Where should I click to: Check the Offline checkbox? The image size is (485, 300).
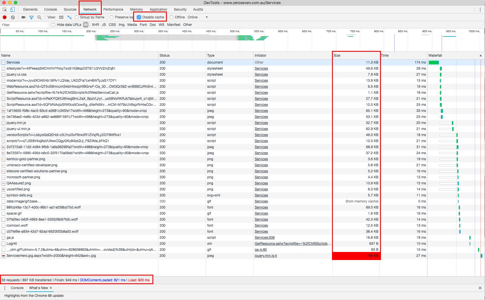tap(171, 17)
